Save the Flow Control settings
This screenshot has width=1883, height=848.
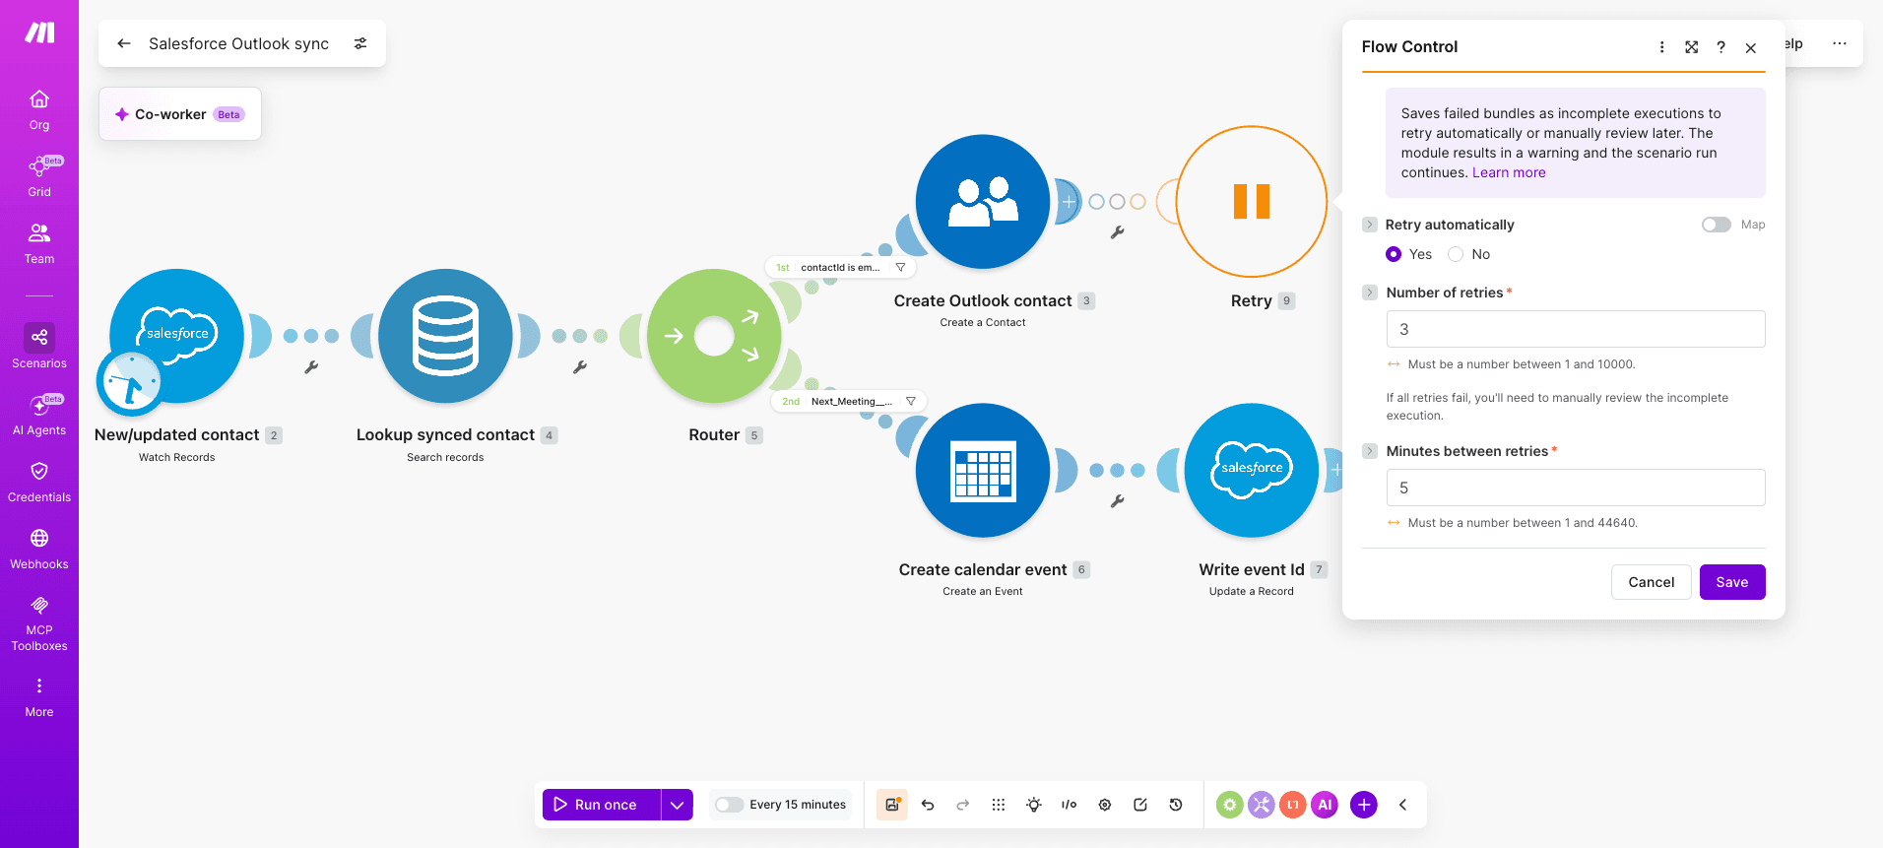tap(1732, 582)
